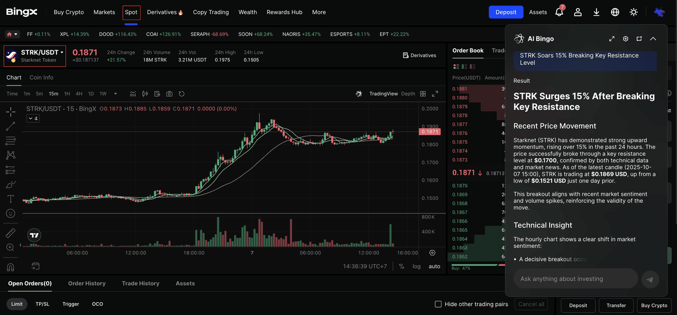Toggle log scale on the chart
Viewport: 677px width, 315px height.
coord(417,266)
